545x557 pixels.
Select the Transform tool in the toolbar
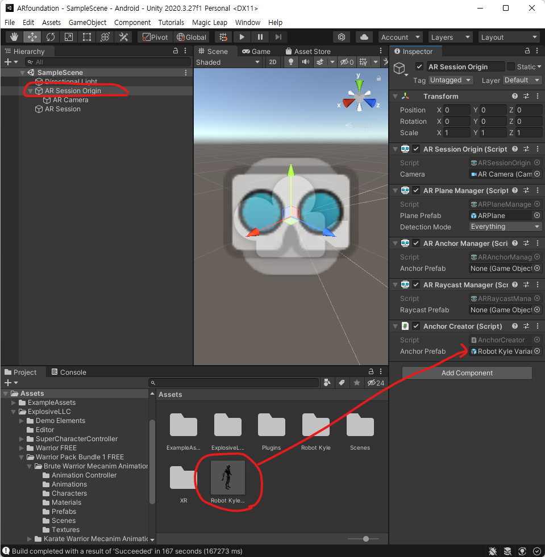[x=105, y=37]
